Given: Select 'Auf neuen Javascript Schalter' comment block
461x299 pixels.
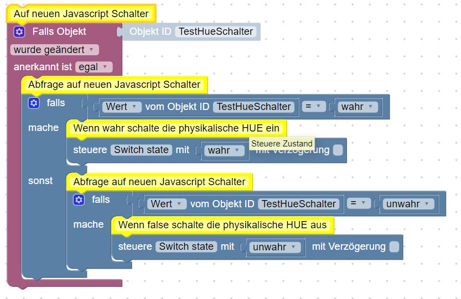Looking at the screenshot, I should pos(81,14).
